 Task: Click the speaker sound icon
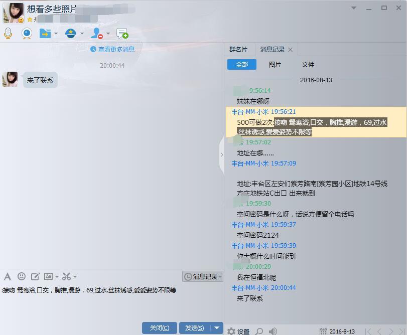[273, 331]
